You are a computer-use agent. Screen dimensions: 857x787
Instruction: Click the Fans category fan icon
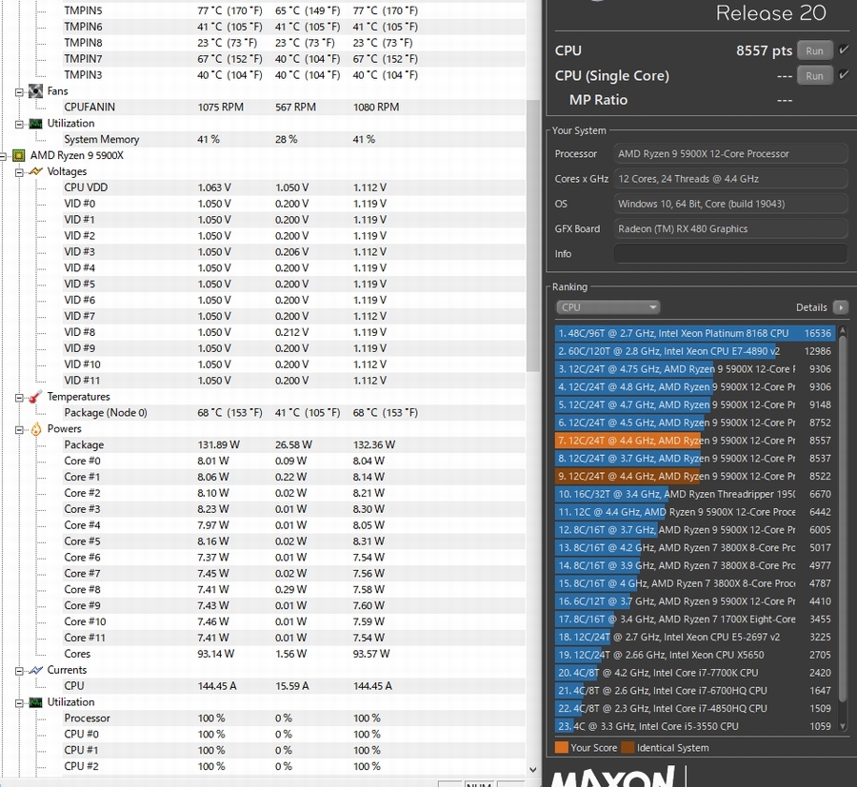click(x=35, y=91)
